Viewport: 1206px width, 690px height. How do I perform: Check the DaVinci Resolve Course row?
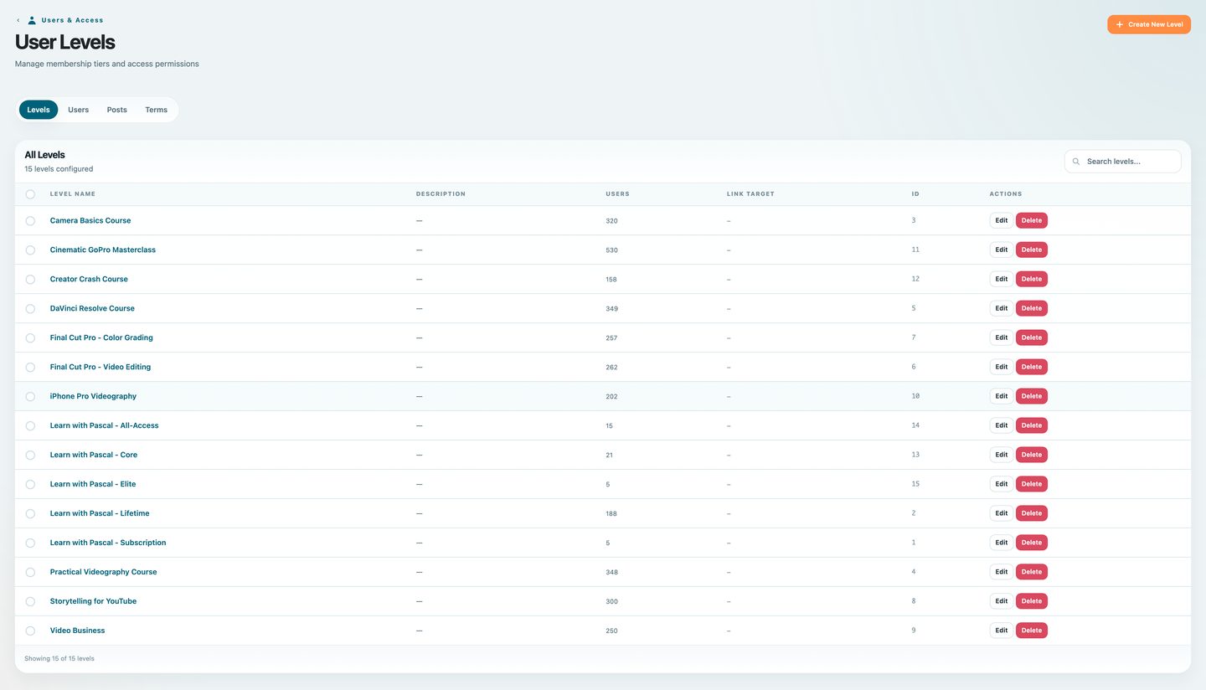coord(30,309)
